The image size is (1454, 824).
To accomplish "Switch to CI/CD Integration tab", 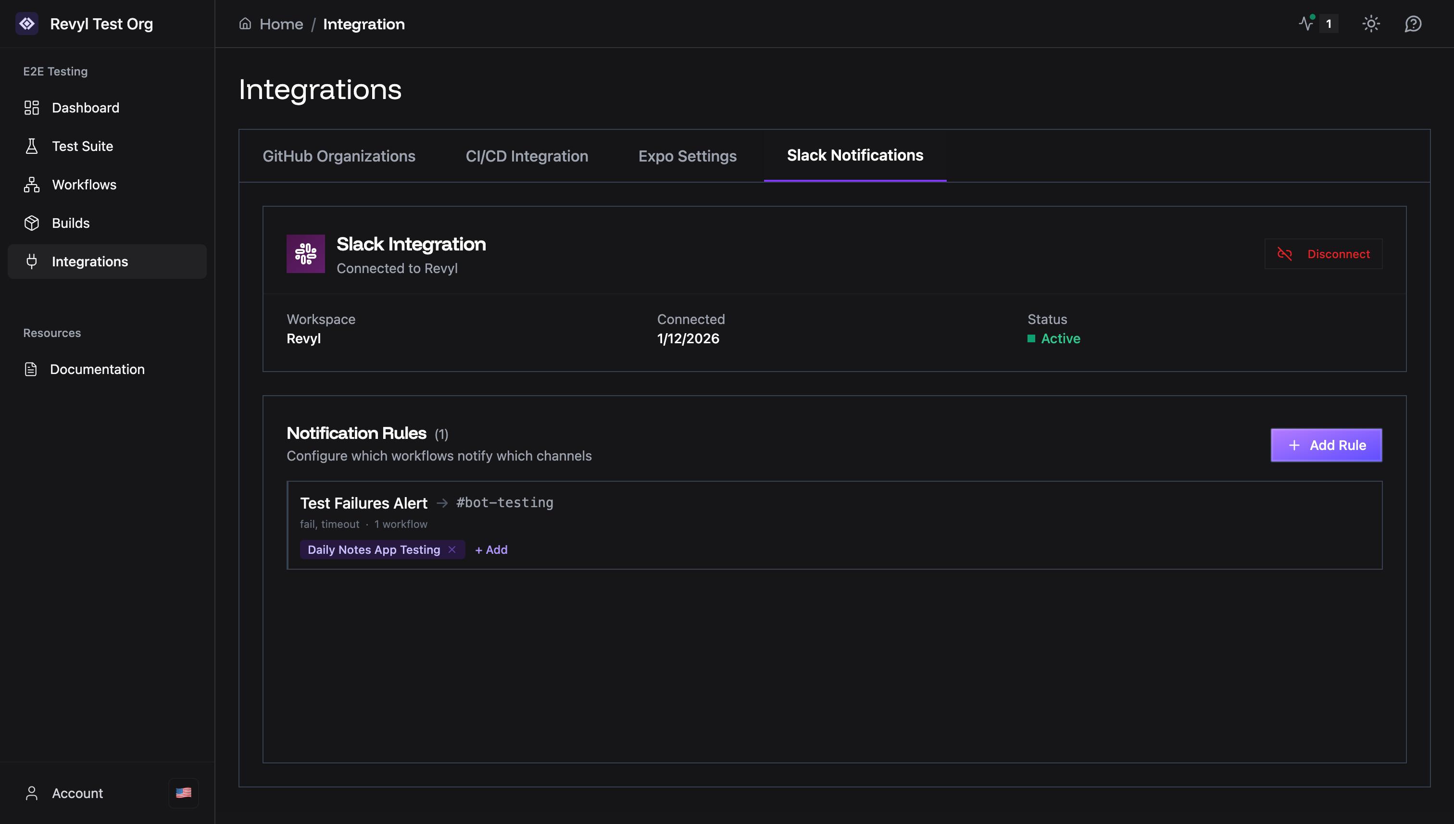I will [526, 156].
